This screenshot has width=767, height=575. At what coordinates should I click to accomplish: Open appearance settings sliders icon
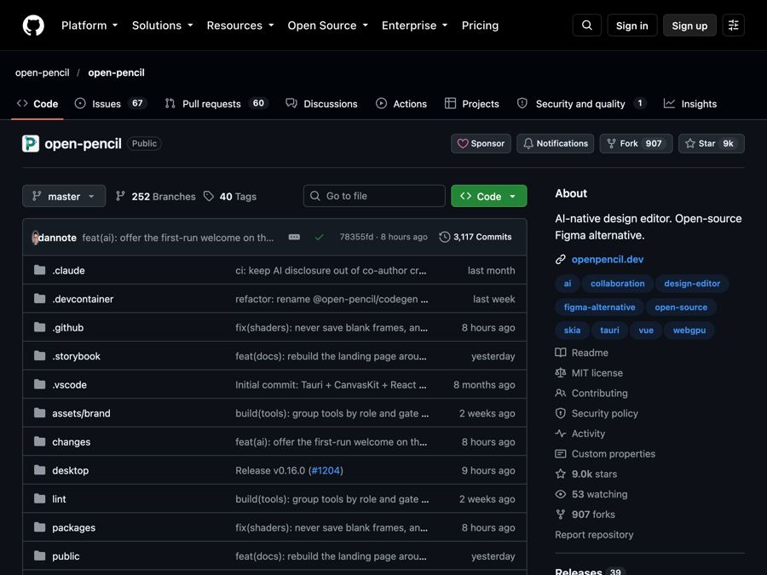click(733, 26)
